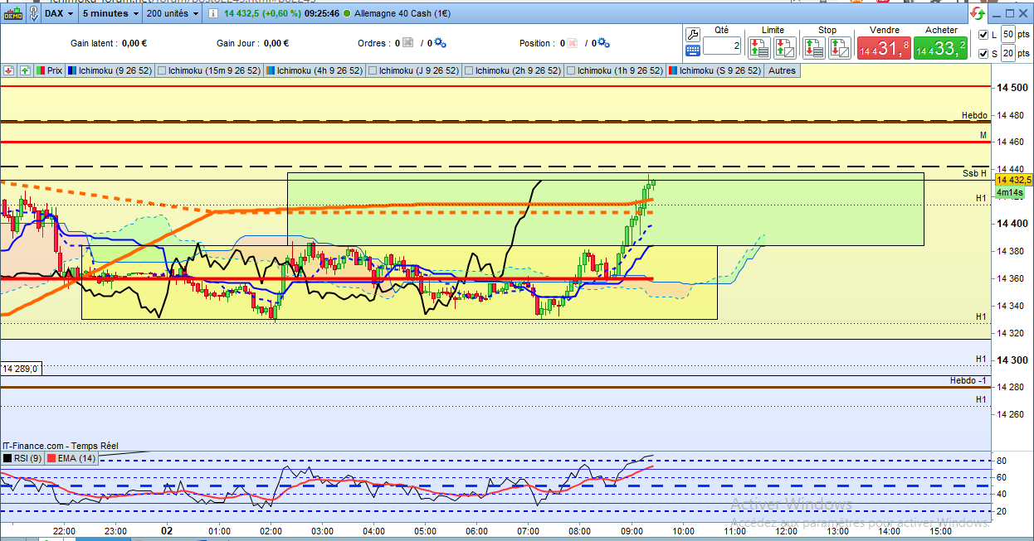
Task: Open positions settings gear icon
Action: click(603, 43)
